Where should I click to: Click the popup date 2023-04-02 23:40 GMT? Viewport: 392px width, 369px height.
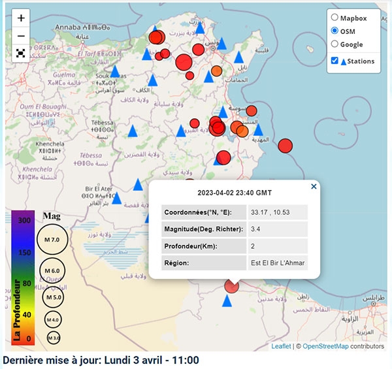pyautogui.click(x=235, y=193)
